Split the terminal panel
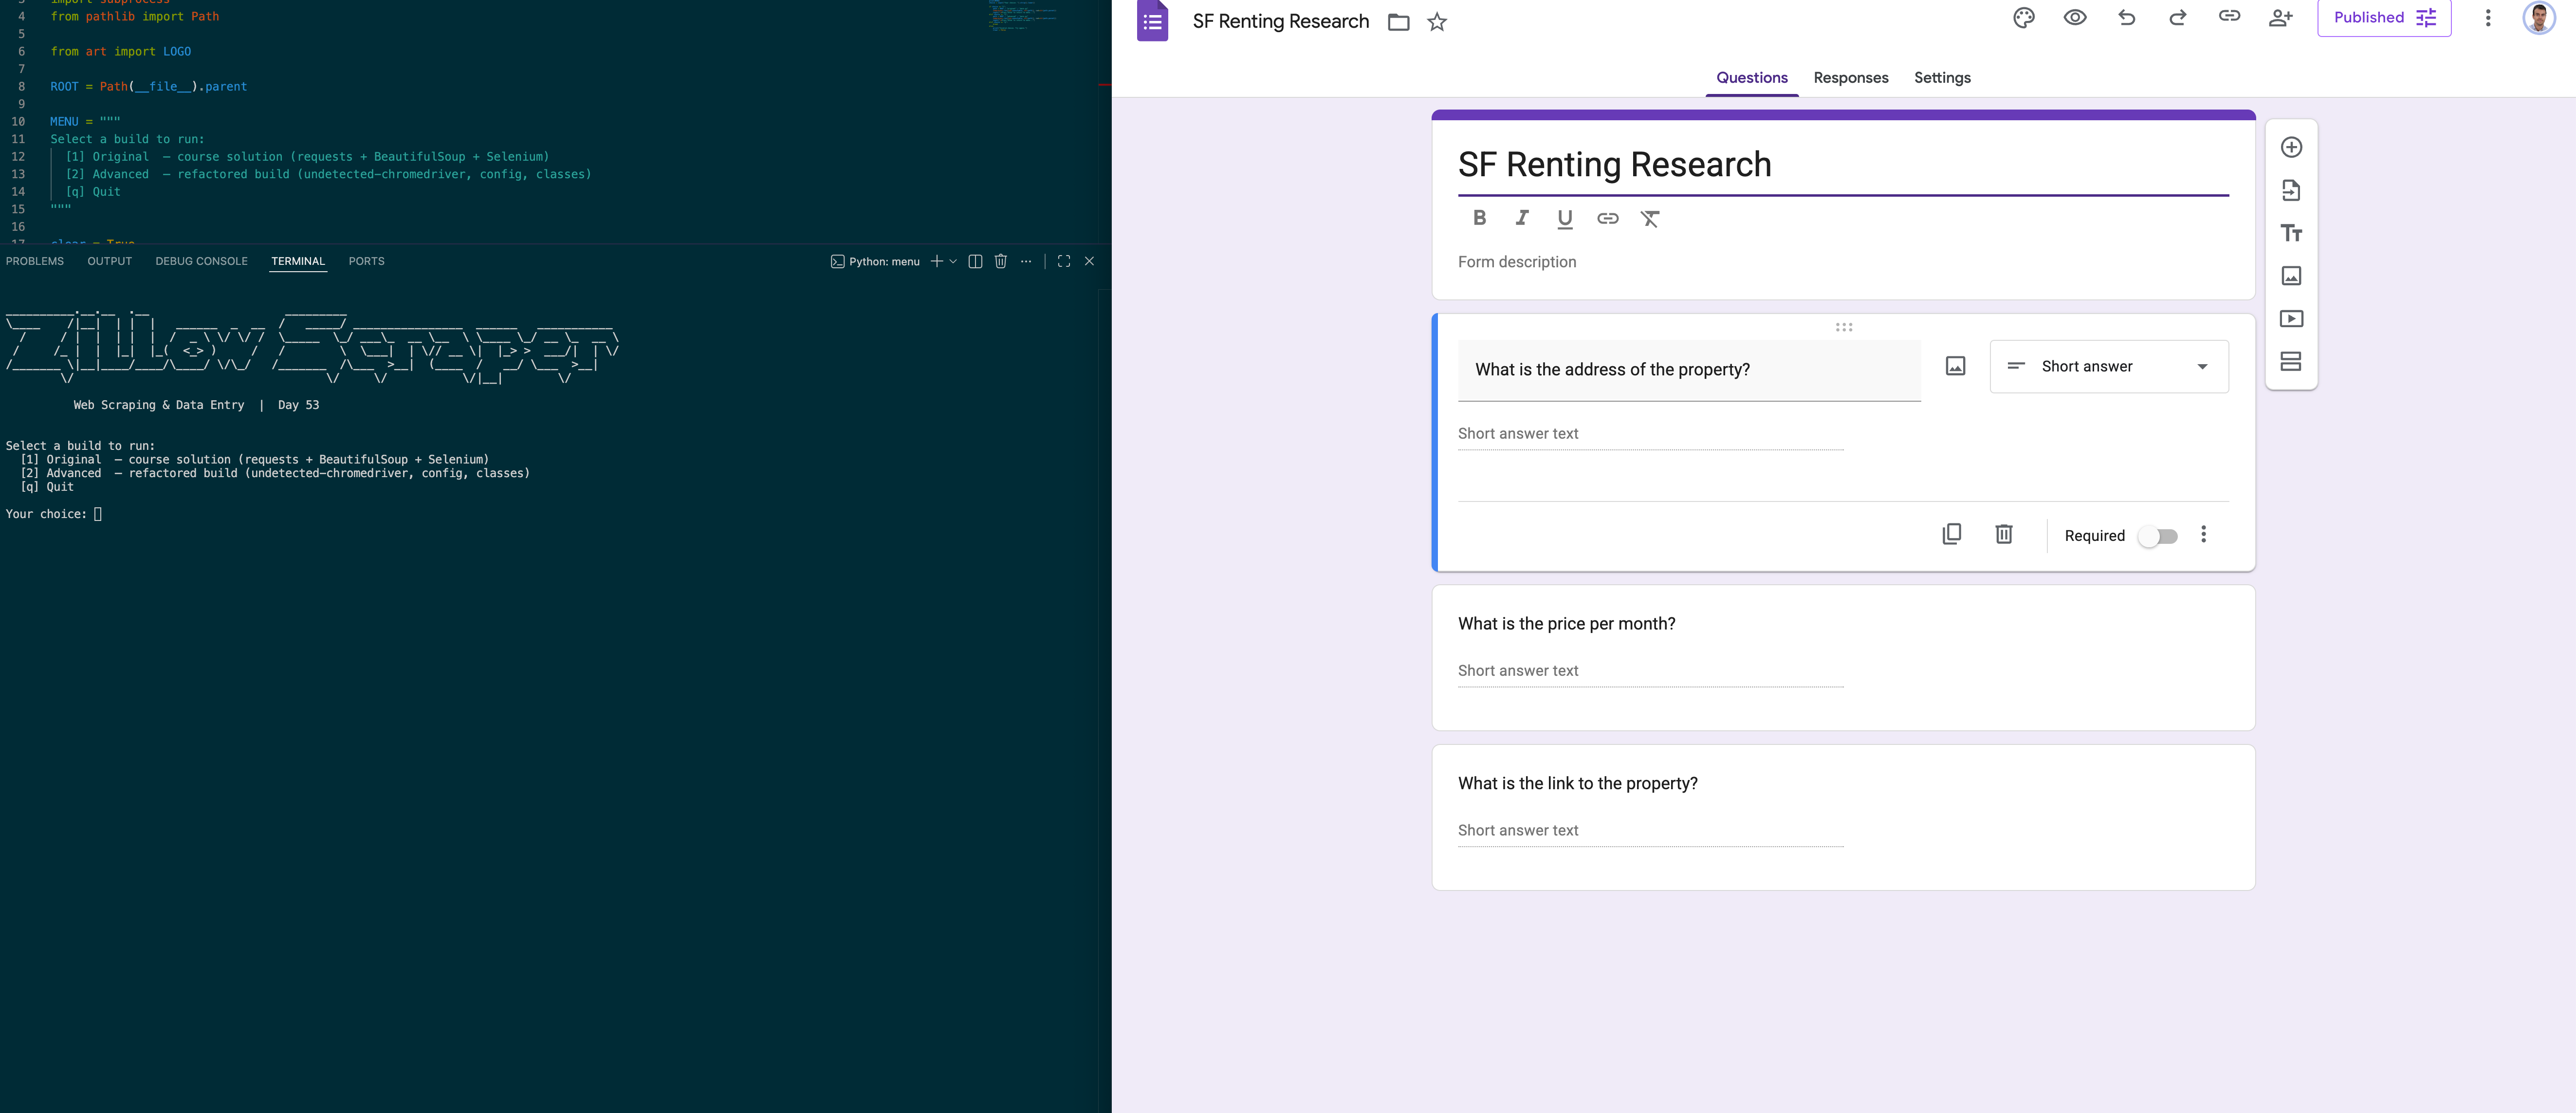 coord(975,261)
